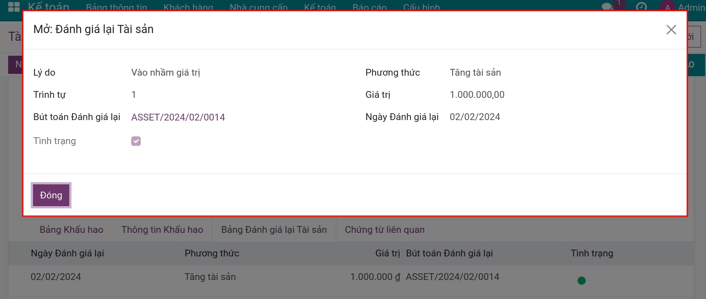Click the 02/02/2024 table row date cell
Screen dimensions: 706x299
(56, 277)
